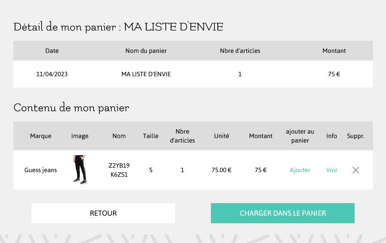Click the Ajouter link for Guess jeans

click(300, 170)
